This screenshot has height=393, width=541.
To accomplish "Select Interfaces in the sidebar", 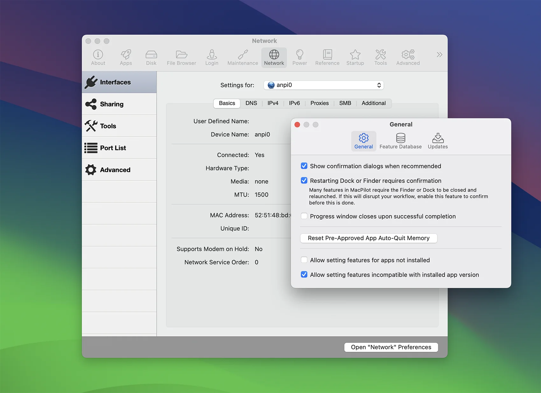I will click(119, 82).
